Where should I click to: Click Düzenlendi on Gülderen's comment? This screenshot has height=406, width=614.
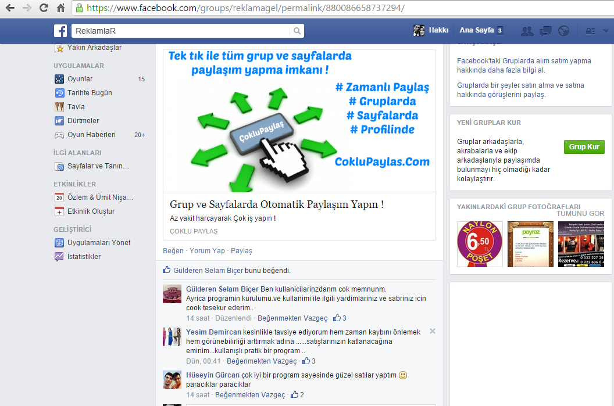233,318
